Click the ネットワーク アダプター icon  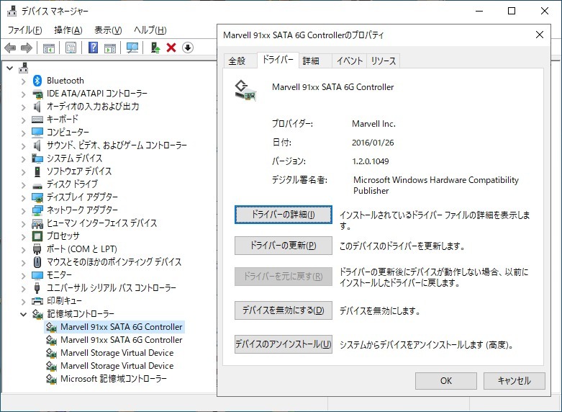click(37, 210)
